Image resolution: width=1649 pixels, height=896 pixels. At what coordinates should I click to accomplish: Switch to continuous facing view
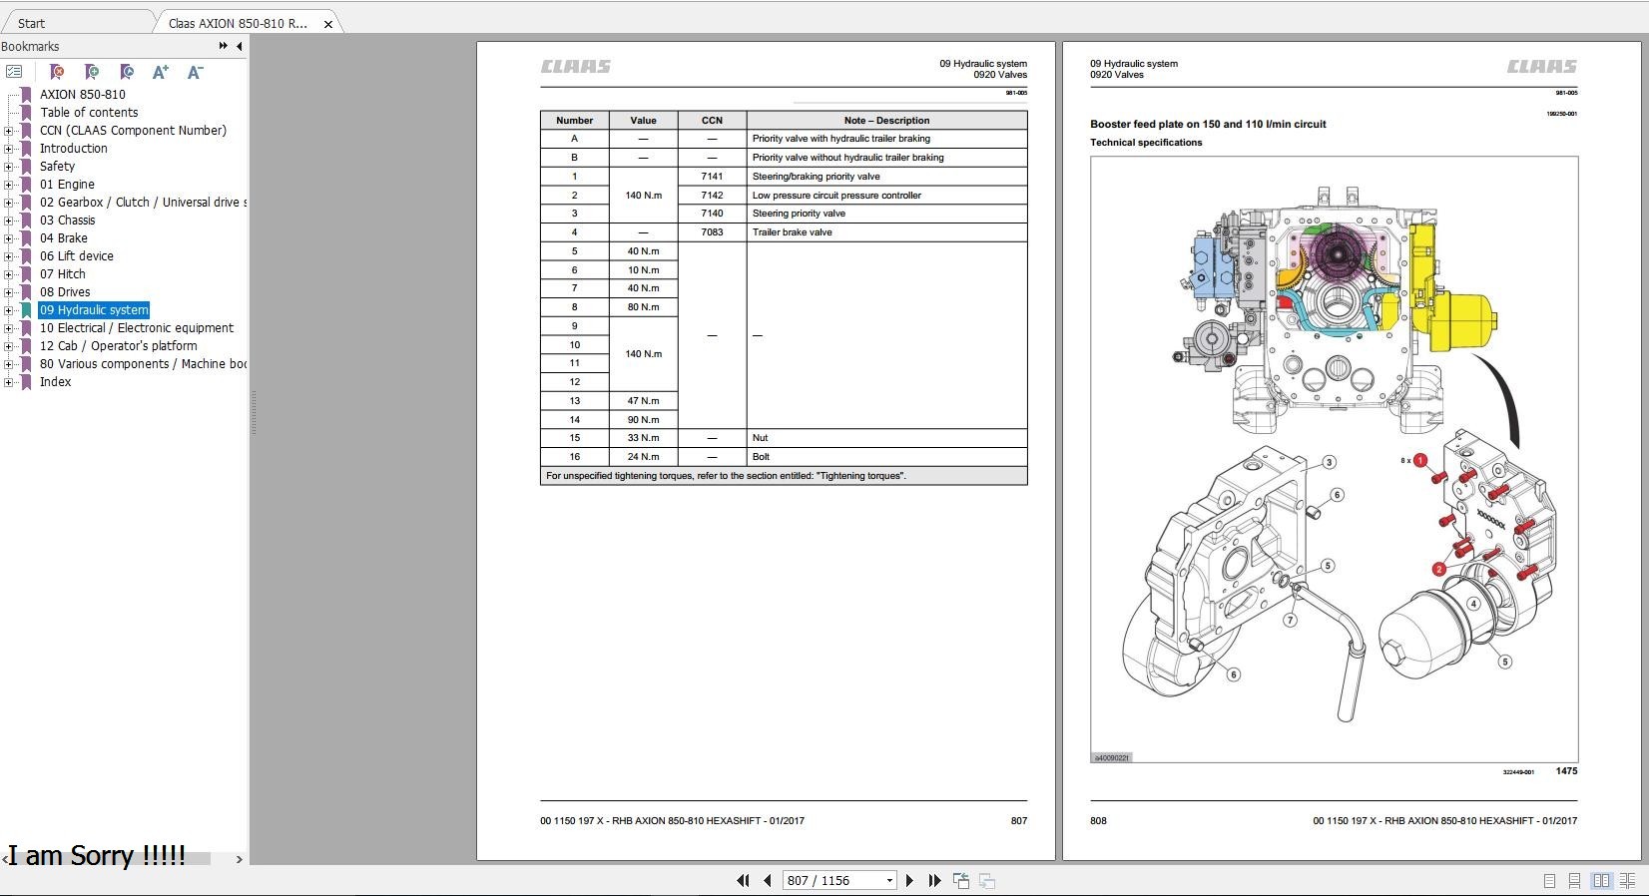1627,881
